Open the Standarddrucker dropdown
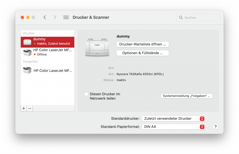This screenshot has width=239, height=154. (173, 119)
